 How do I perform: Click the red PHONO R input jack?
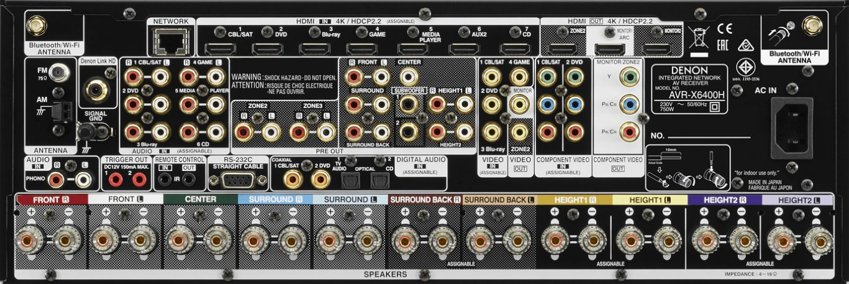coord(57,180)
